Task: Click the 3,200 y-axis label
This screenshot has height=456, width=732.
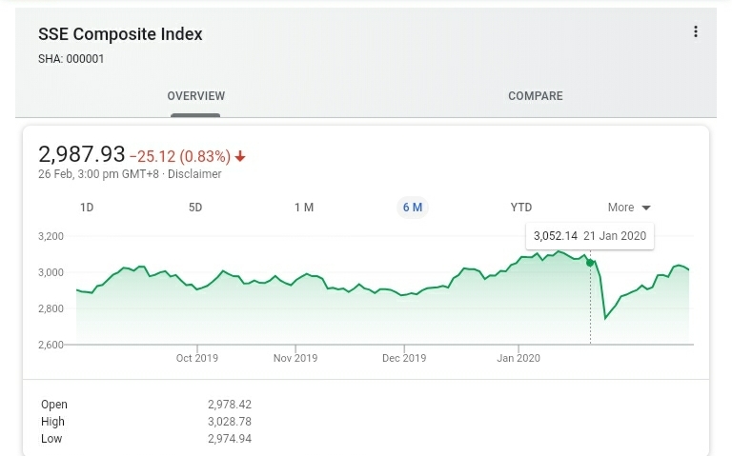Action: point(51,236)
